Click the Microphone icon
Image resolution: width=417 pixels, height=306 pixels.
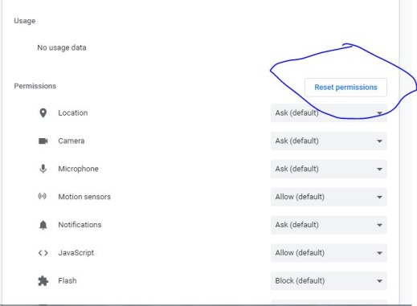[x=43, y=169]
